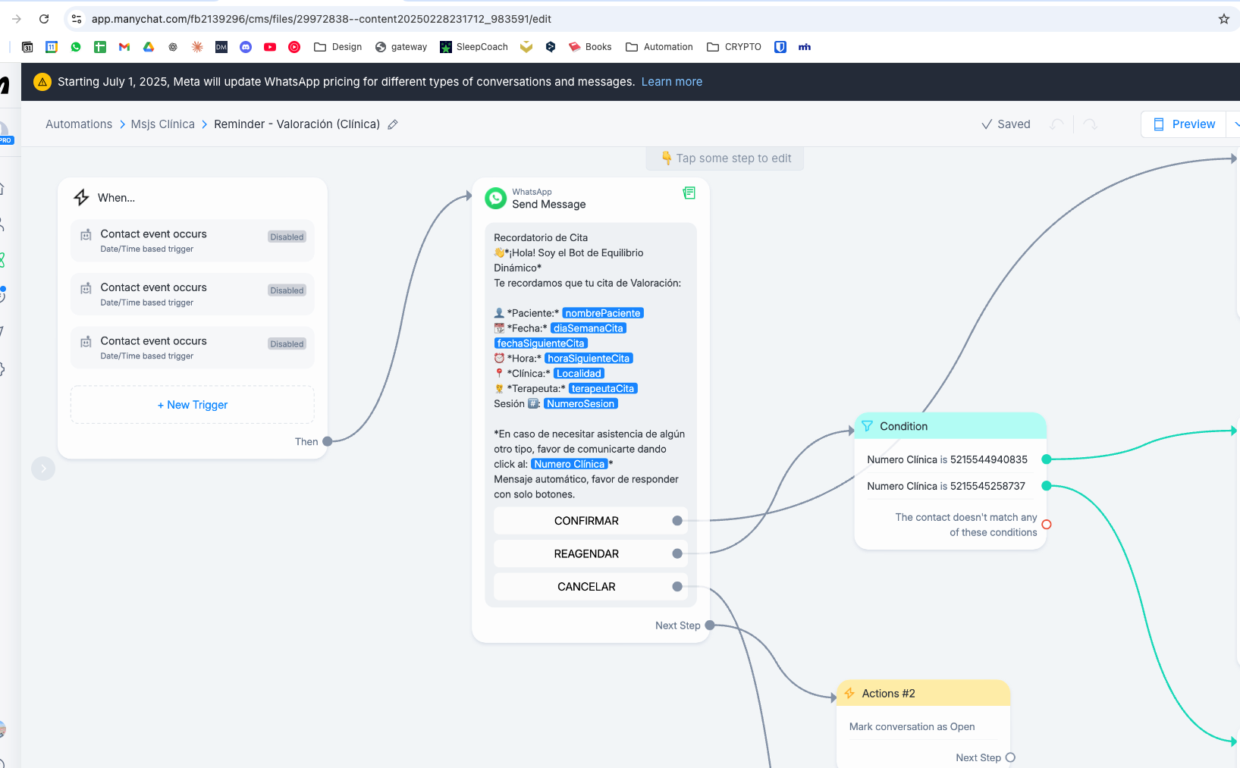Open the DM bookmark icon
1240x768 pixels.
[x=221, y=47]
